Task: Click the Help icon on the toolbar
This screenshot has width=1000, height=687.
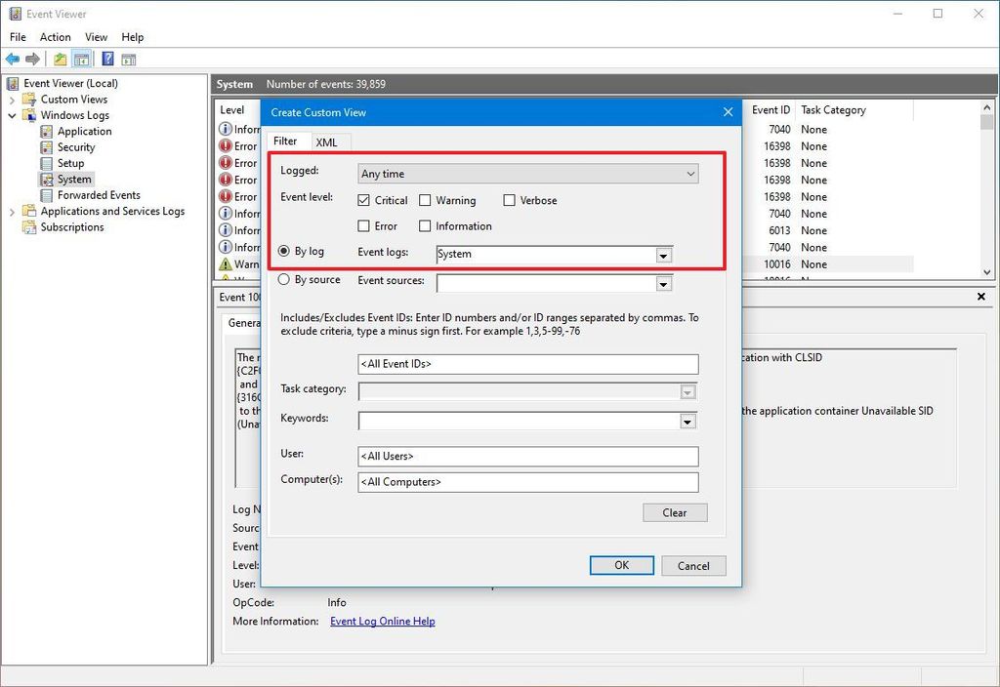Action: click(x=107, y=57)
